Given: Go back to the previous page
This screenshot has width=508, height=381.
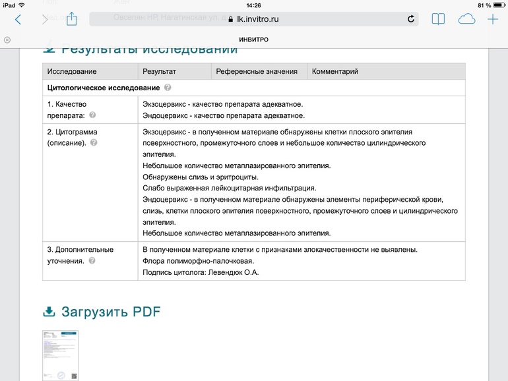Looking at the screenshot, I should click(18, 19).
